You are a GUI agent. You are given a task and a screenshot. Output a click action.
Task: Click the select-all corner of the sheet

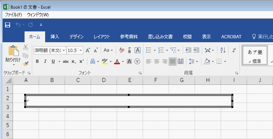[8, 80]
